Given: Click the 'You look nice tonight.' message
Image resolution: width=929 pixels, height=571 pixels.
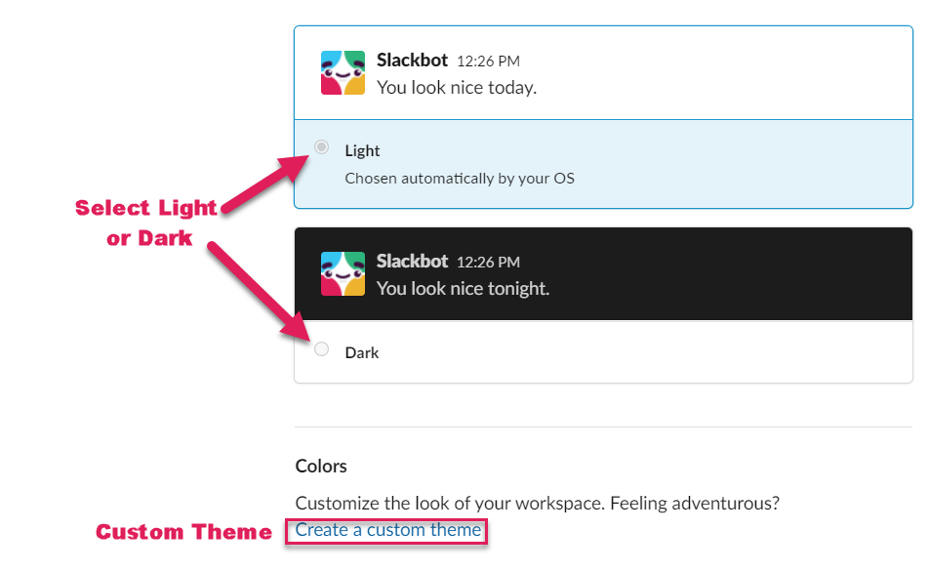Looking at the screenshot, I should tap(464, 289).
